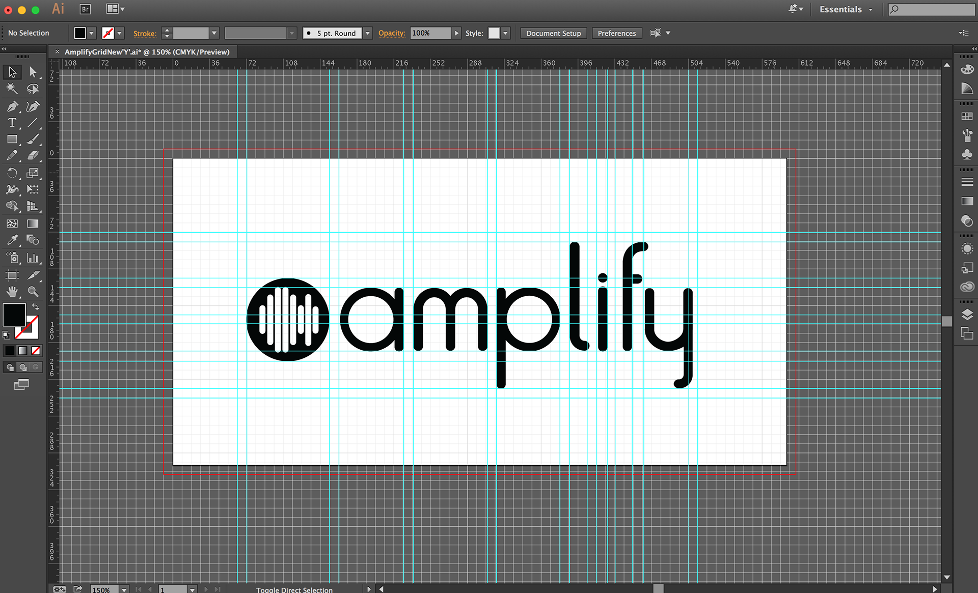This screenshot has height=593, width=978.
Task: Select the Gradient tool in toolbox
Action: click(x=33, y=223)
